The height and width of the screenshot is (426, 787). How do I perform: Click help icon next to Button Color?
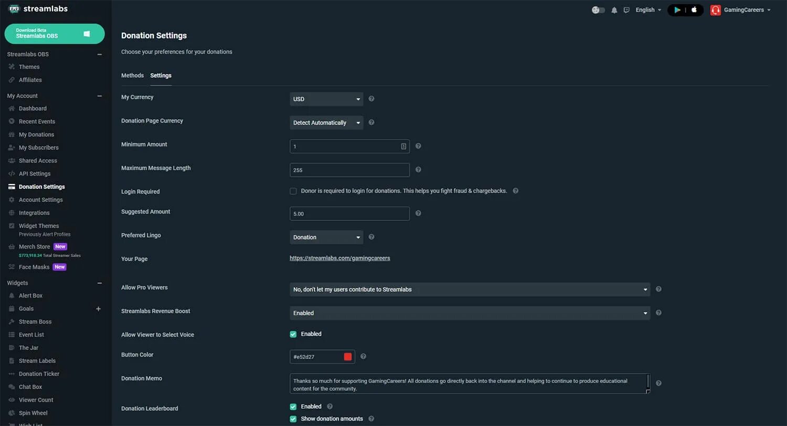tap(363, 356)
